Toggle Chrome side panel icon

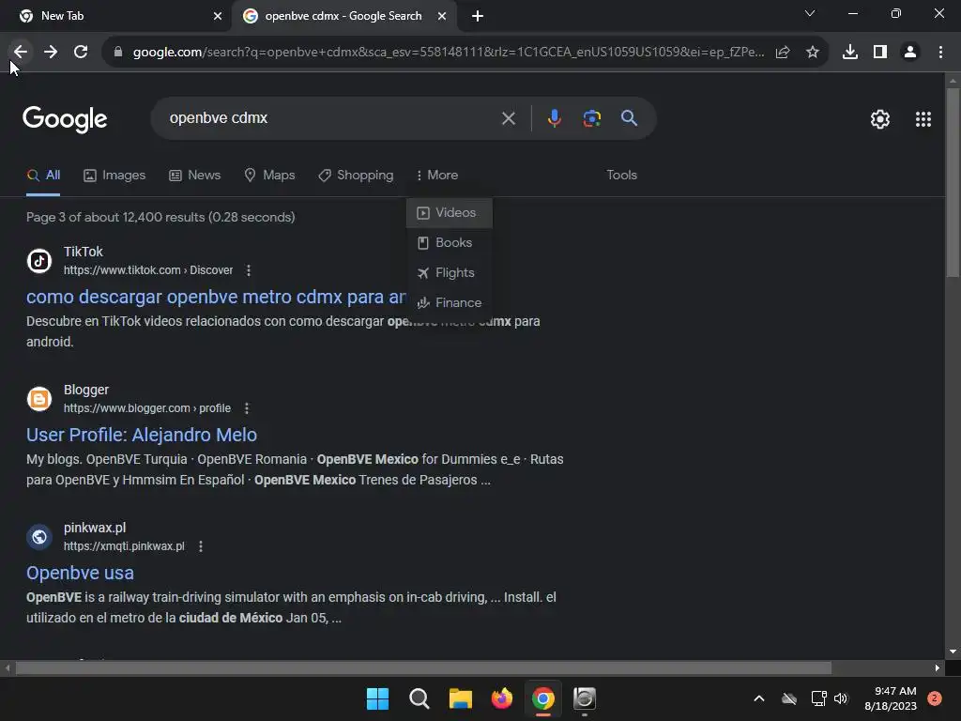[x=880, y=53]
